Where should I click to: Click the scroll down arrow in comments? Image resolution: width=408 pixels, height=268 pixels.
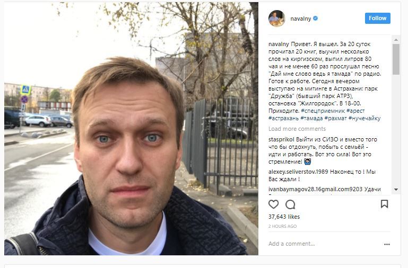[396, 190]
